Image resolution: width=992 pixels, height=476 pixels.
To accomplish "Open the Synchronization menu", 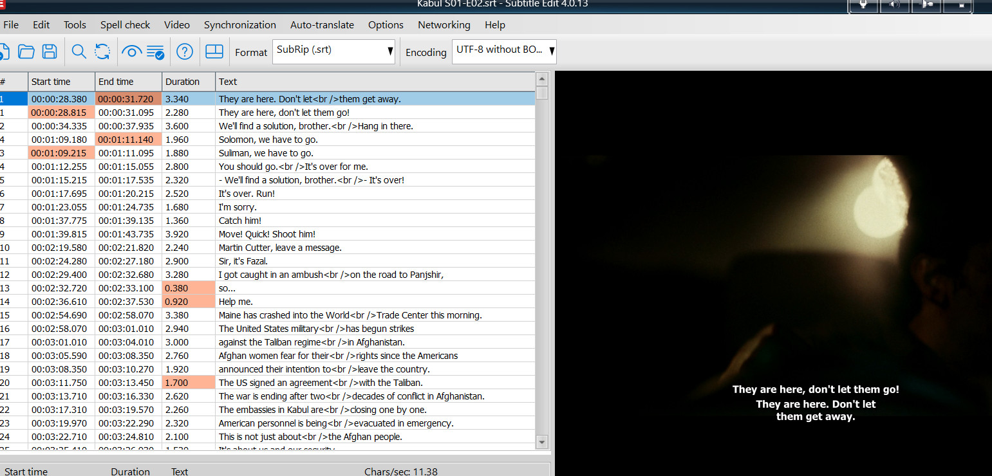I will (240, 24).
